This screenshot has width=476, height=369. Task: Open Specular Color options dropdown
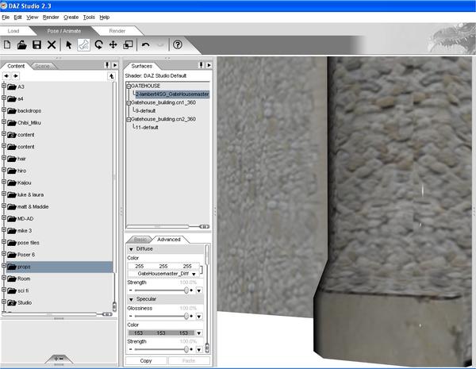point(199,333)
